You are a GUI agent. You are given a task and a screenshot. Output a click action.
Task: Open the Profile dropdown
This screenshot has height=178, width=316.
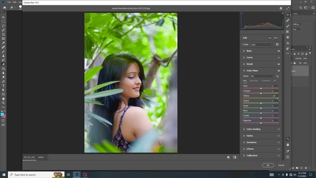coord(262,44)
